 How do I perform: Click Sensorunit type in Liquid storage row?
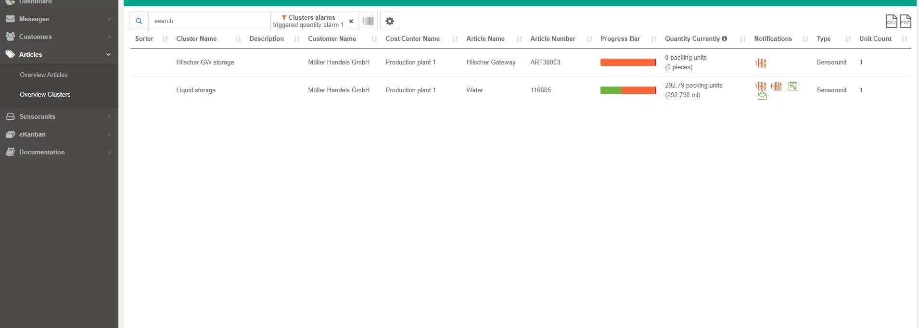(831, 90)
